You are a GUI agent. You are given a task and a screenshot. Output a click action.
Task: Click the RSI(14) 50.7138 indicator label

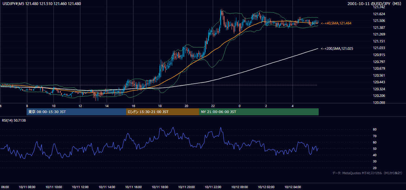click(14, 120)
